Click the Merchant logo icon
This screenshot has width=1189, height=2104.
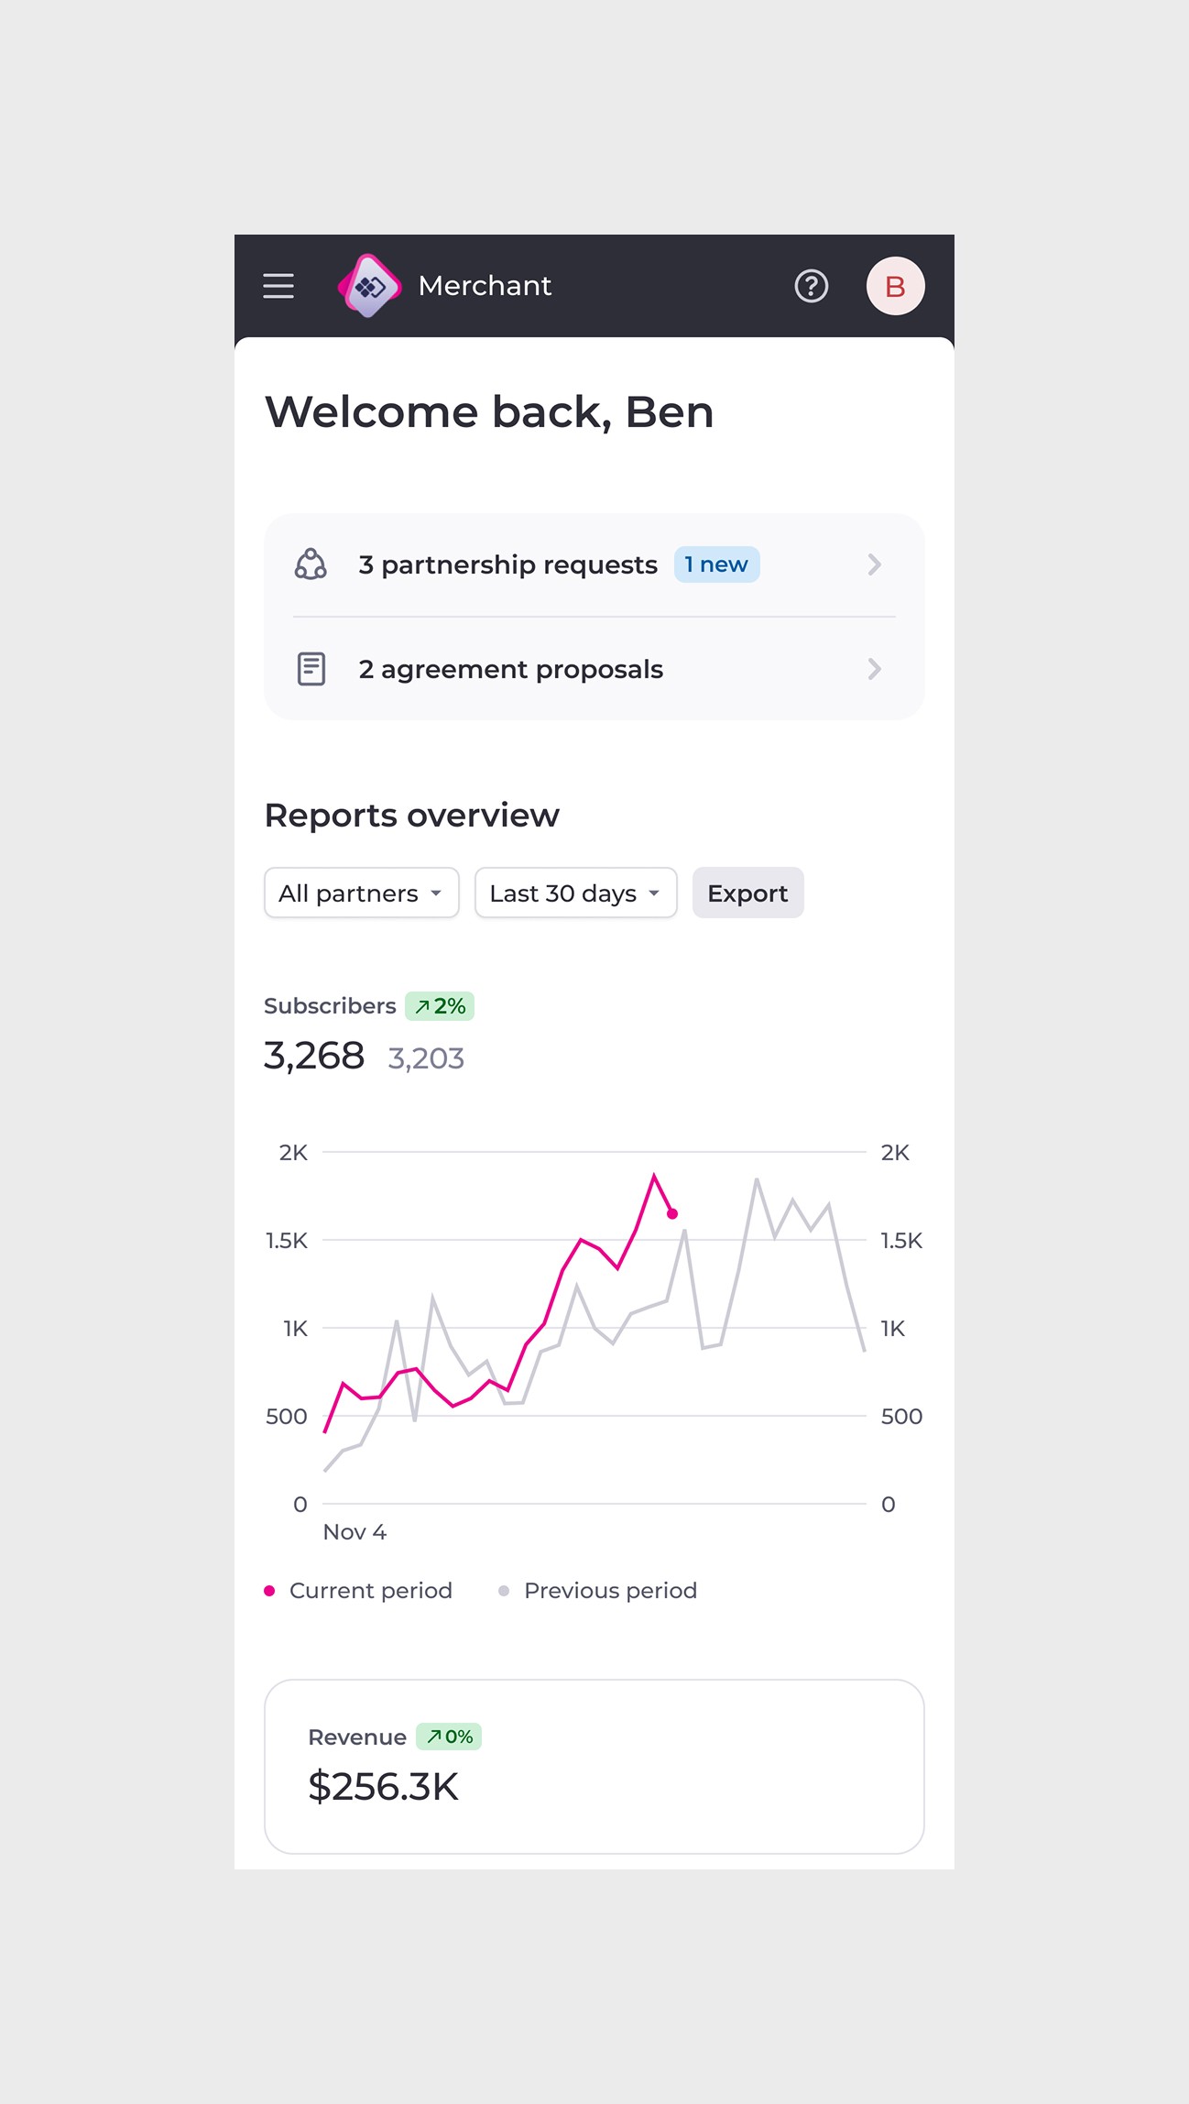(369, 286)
